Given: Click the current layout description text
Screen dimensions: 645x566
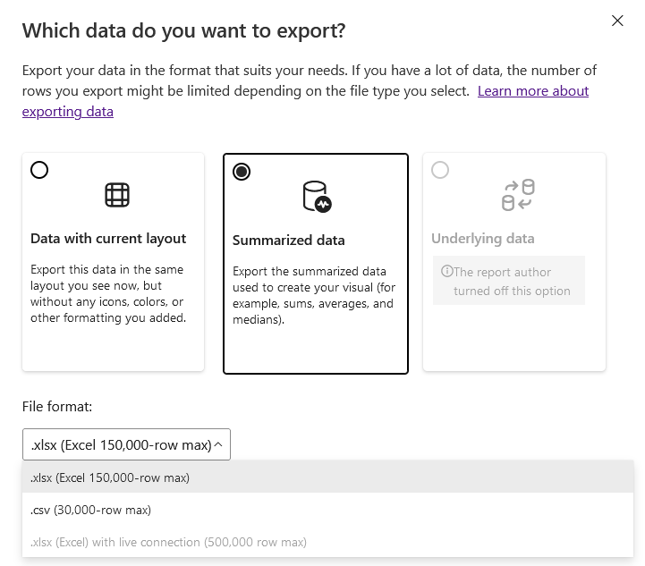Looking at the screenshot, I should point(108,293).
